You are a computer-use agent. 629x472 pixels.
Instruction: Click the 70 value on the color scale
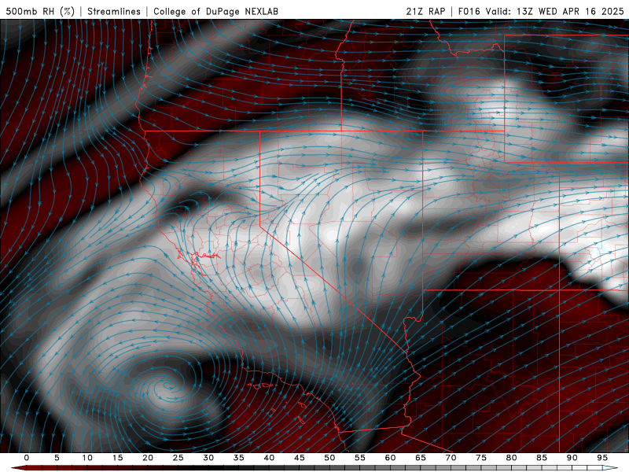(451, 458)
